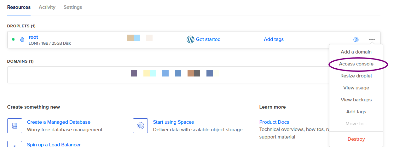Click Destroy in the droplet menu

[x=356, y=139]
